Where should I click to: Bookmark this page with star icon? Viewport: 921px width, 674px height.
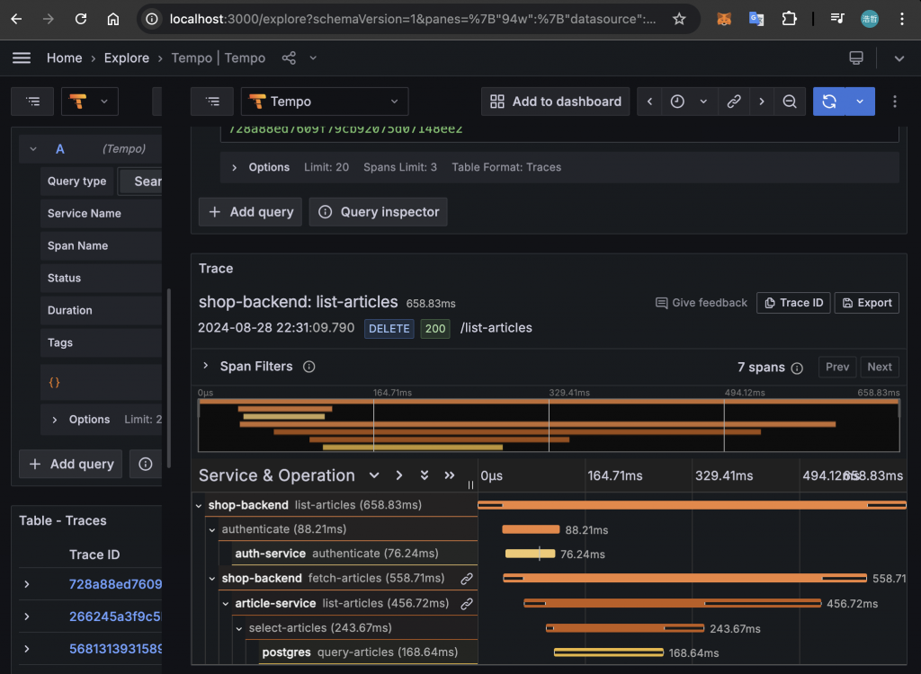[x=679, y=20]
